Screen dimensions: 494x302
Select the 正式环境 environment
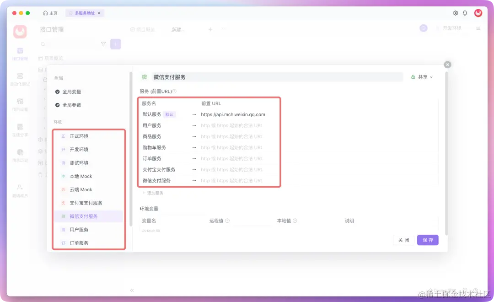tap(89, 136)
